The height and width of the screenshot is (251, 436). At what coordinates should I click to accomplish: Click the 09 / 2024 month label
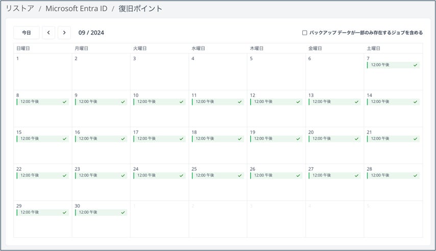91,33
